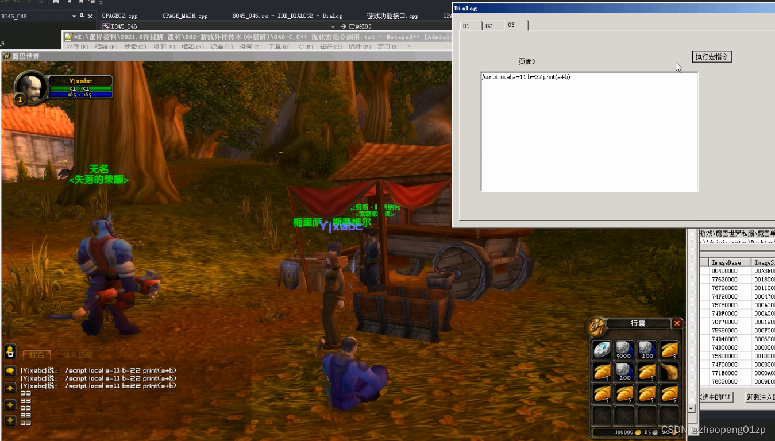Screen dimensions: 775x441
Task: Click the level 1 badge on portrait
Action: (20, 99)
